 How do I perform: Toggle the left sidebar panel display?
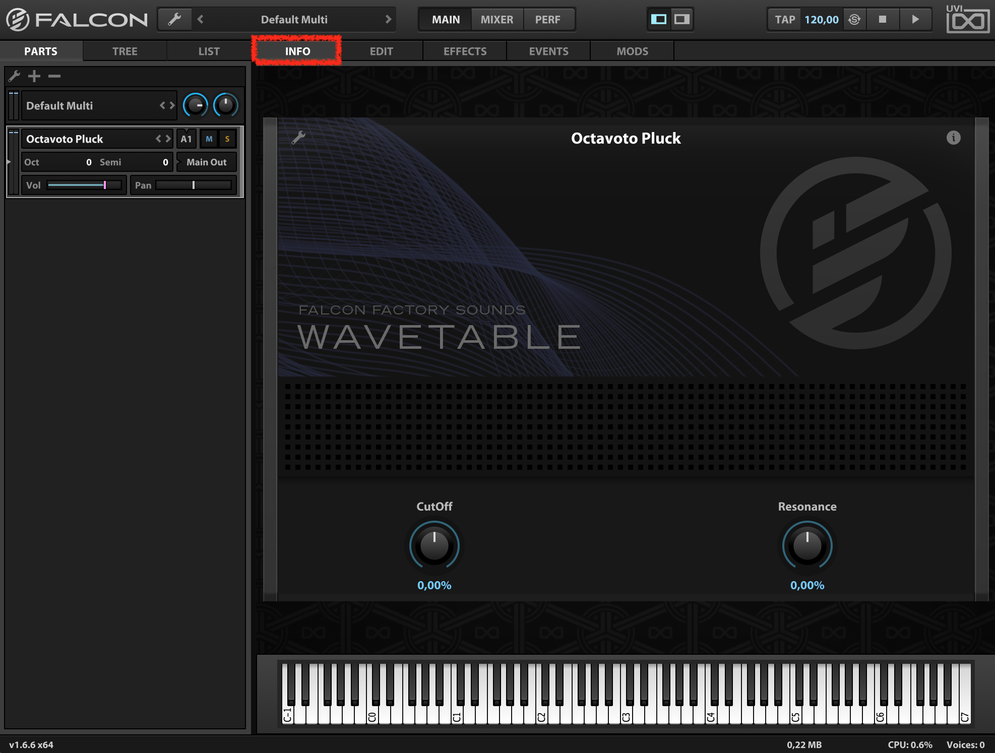click(x=659, y=19)
